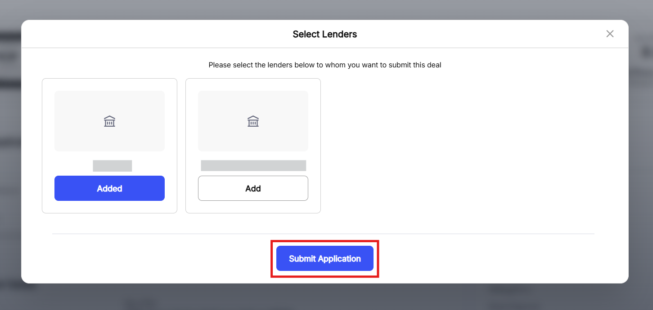The height and width of the screenshot is (310, 653).
Task: Click the lender selection instruction text
Action: (324, 65)
